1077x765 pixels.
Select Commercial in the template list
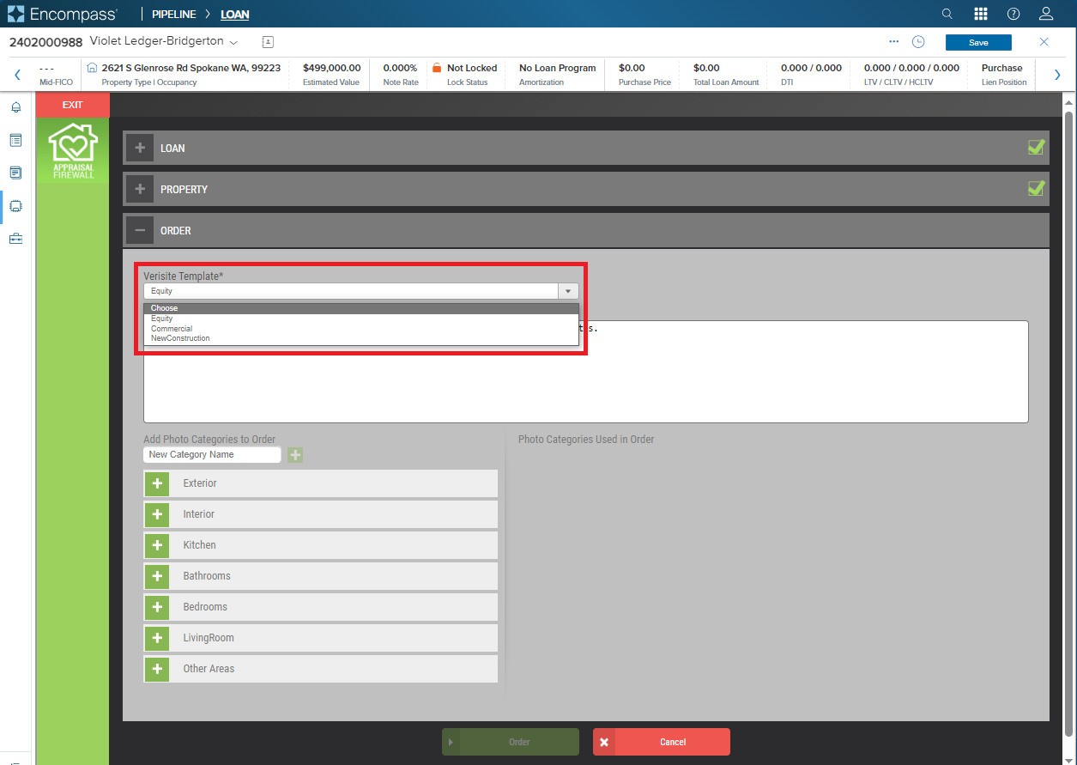coord(361,329)
